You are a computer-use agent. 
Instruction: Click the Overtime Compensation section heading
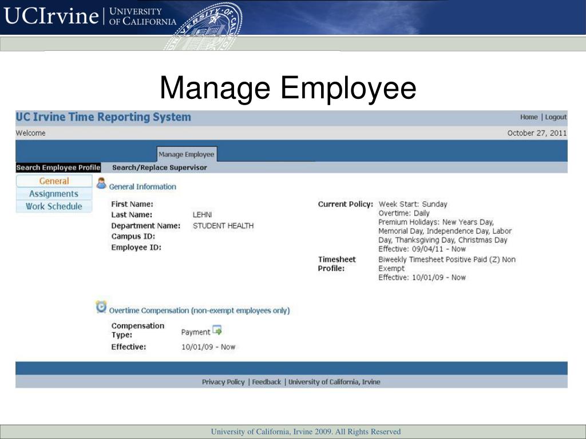point(200,310)
